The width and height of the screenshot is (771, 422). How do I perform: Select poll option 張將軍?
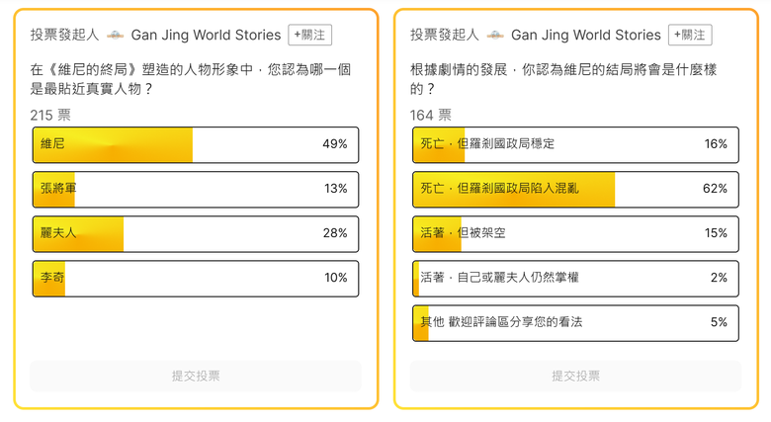pos(196,190)
